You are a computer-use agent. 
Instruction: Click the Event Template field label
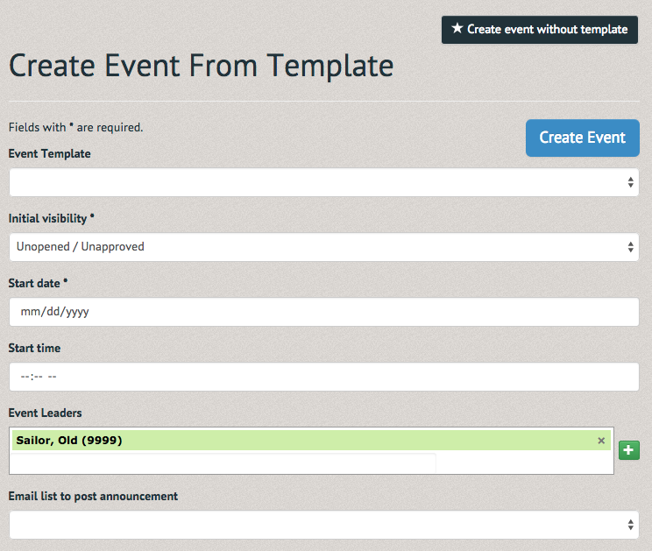point(49,154)
